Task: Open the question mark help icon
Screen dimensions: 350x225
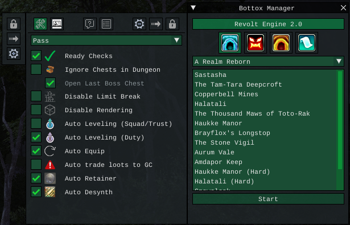Action: click(x=90, y=24)
